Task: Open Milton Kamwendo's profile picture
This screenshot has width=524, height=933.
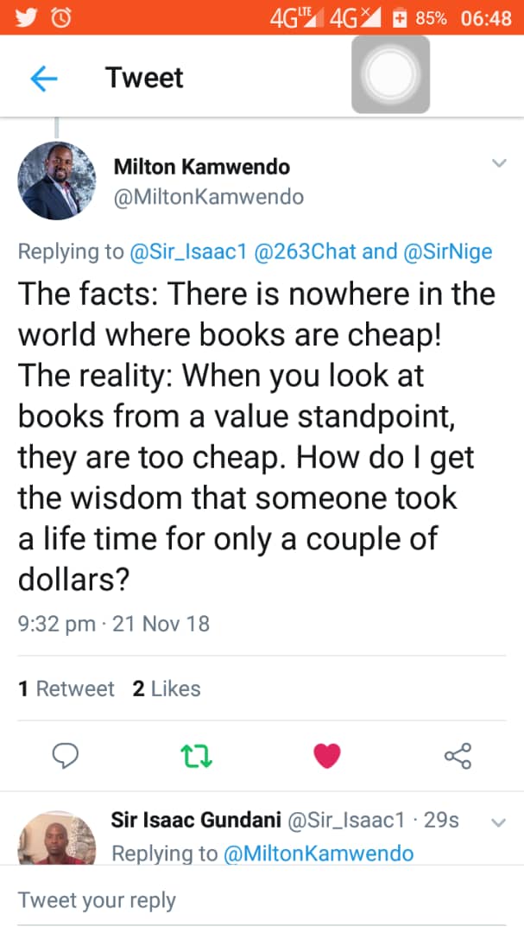Action: tap(57, 181)
